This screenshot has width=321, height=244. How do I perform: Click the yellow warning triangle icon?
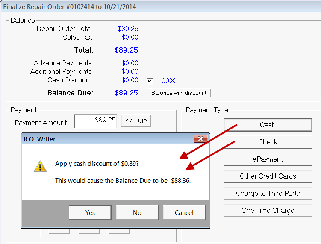(x=40, y=167)
